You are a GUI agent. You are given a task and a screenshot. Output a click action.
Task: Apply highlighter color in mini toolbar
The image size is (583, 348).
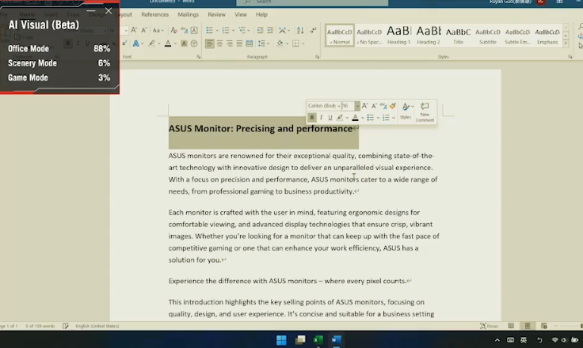point(340,117)
